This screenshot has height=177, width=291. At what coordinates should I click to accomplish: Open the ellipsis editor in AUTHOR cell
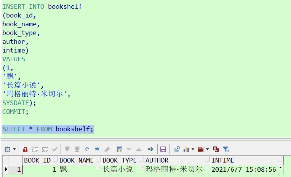pos(207,168)
